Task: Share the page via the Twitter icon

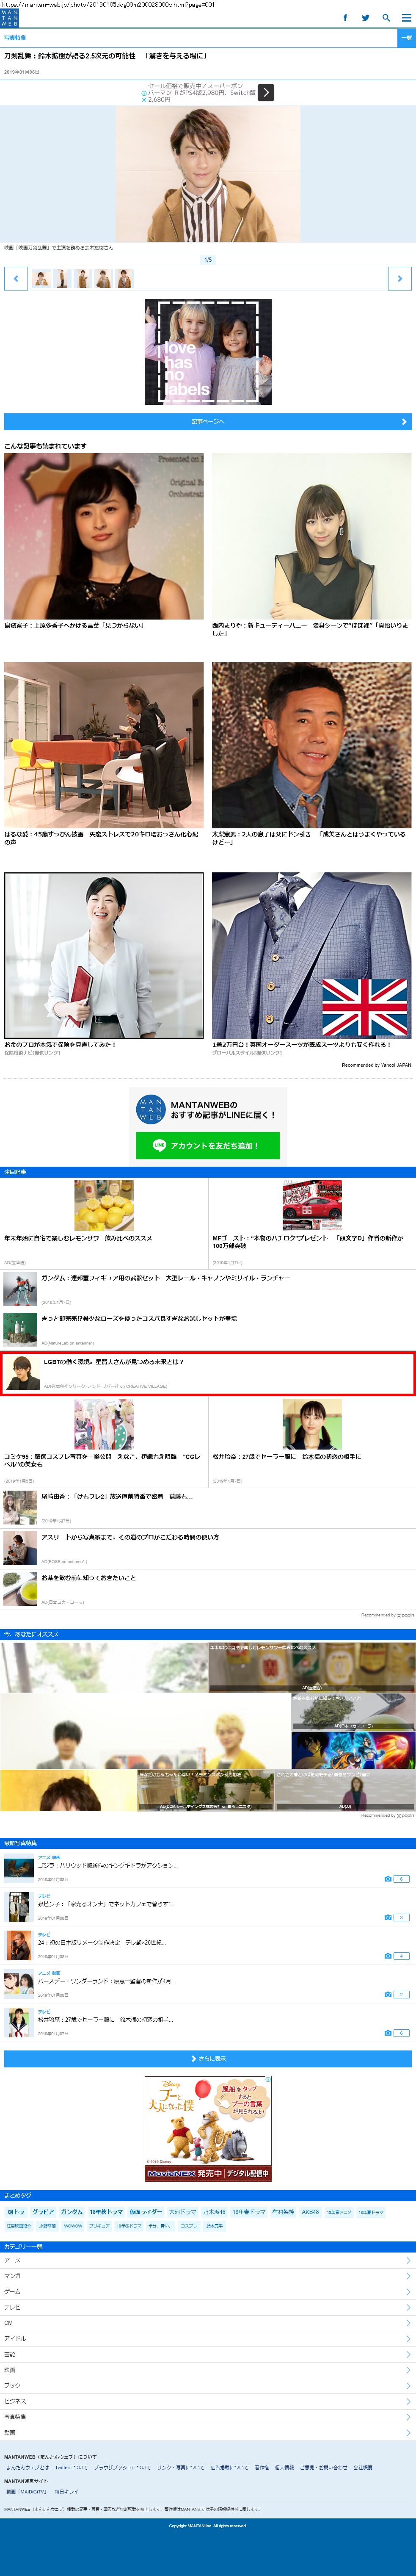Action: tap(365, 18)
